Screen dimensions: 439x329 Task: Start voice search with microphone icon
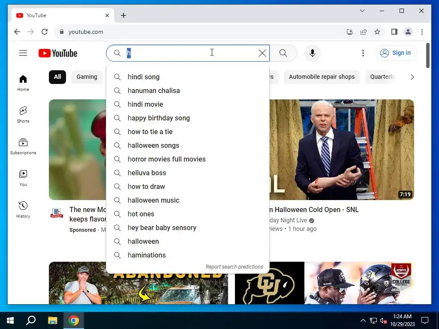click(x=313, y=53)
